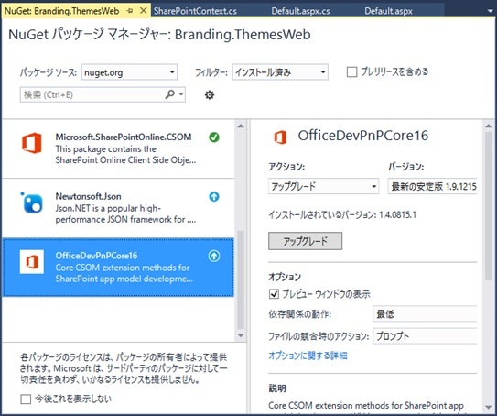Uncheck プレビュー ウィンドウの表示 option
The image size is (497, 416).
tap(274, 294)
